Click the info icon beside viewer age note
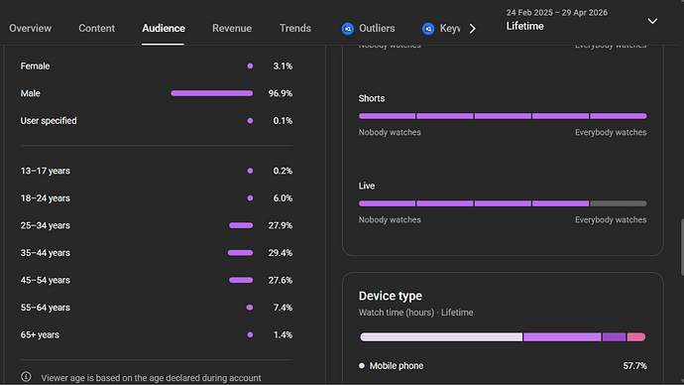The height and width of the screenshot is (385, 684). (x=26, y=377)
